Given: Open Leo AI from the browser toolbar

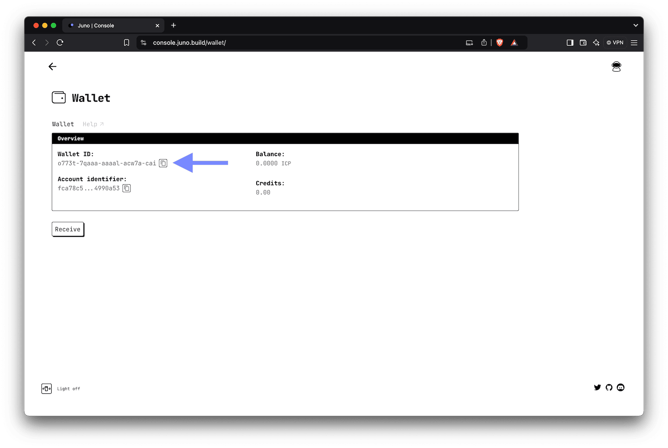Looking at the screenshot, I should point(596,42).
